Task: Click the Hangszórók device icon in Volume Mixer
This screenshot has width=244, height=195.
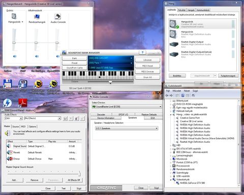Action: tap(14, 16)
